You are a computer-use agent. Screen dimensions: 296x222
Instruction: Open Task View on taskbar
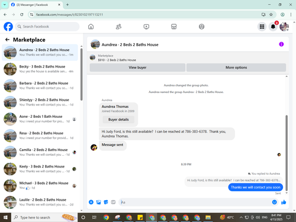click(x=94, y=217)
